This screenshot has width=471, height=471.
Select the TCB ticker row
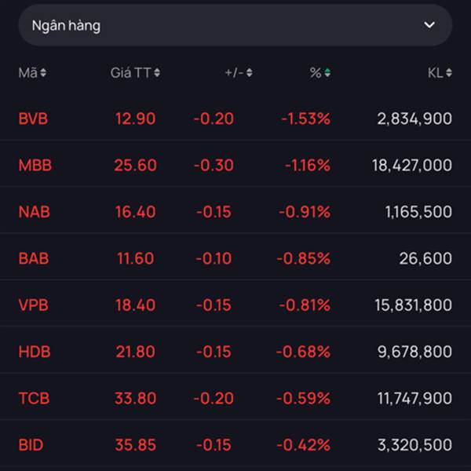[x=235, y=398]
